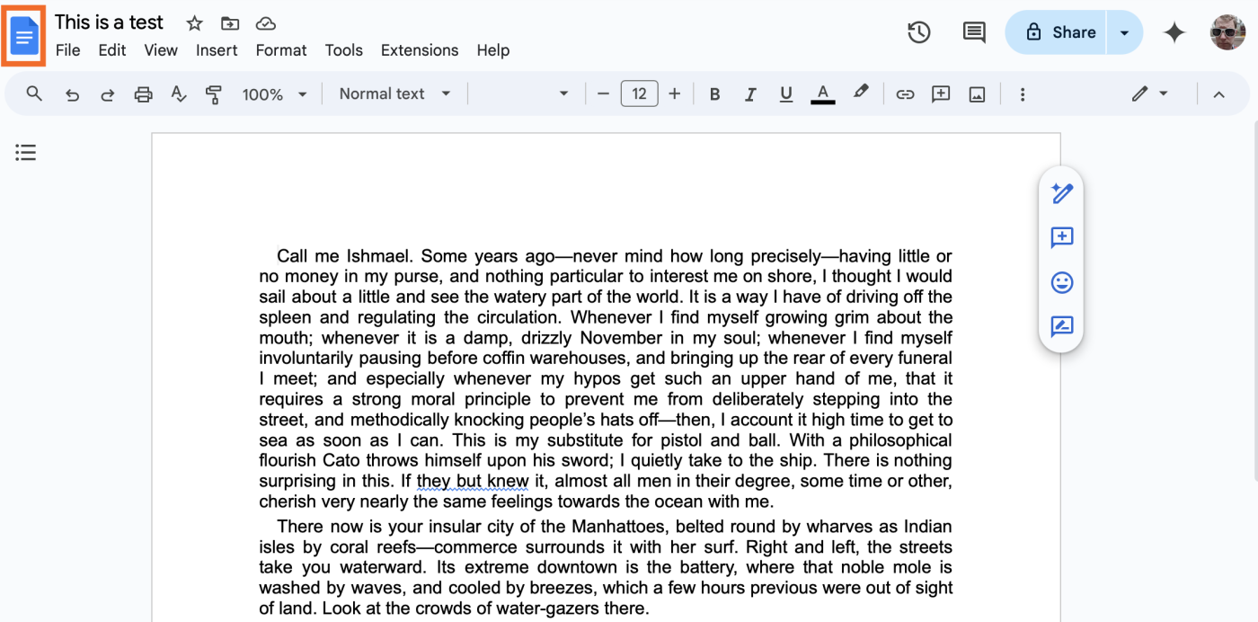Open the Google account avatar
The height and width of the screenshot is (622, 1258).
point(1227,32)
